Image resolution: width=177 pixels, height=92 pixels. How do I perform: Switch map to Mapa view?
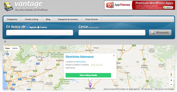coord(8,48)
